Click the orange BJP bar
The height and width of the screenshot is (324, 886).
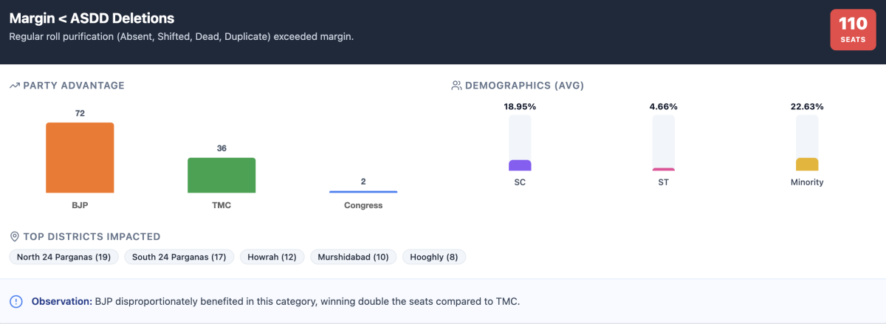click(x=80, y=158)
